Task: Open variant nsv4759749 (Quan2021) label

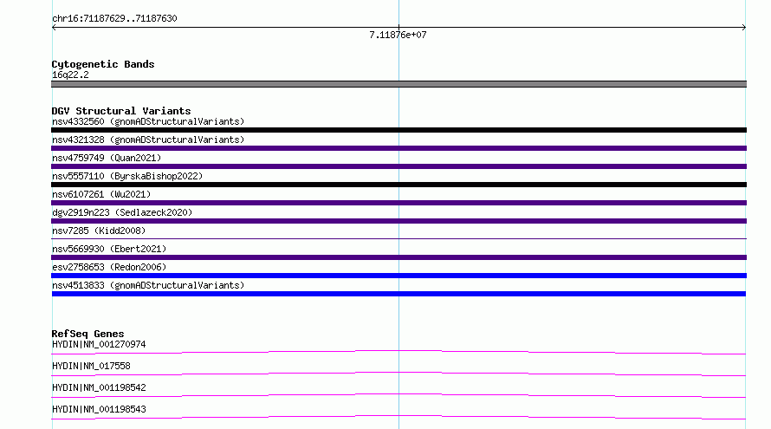Action: click(x=107, y=158)
